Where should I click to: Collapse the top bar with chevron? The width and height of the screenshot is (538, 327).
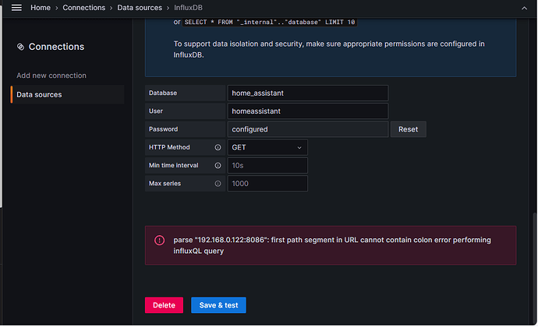[524, 8]
